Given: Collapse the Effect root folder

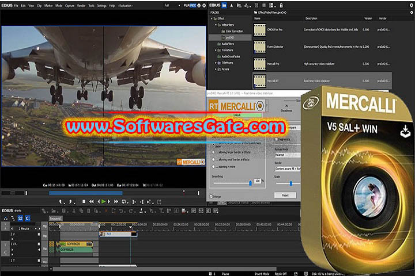Looking at the screenshot, I should (212, 18).
